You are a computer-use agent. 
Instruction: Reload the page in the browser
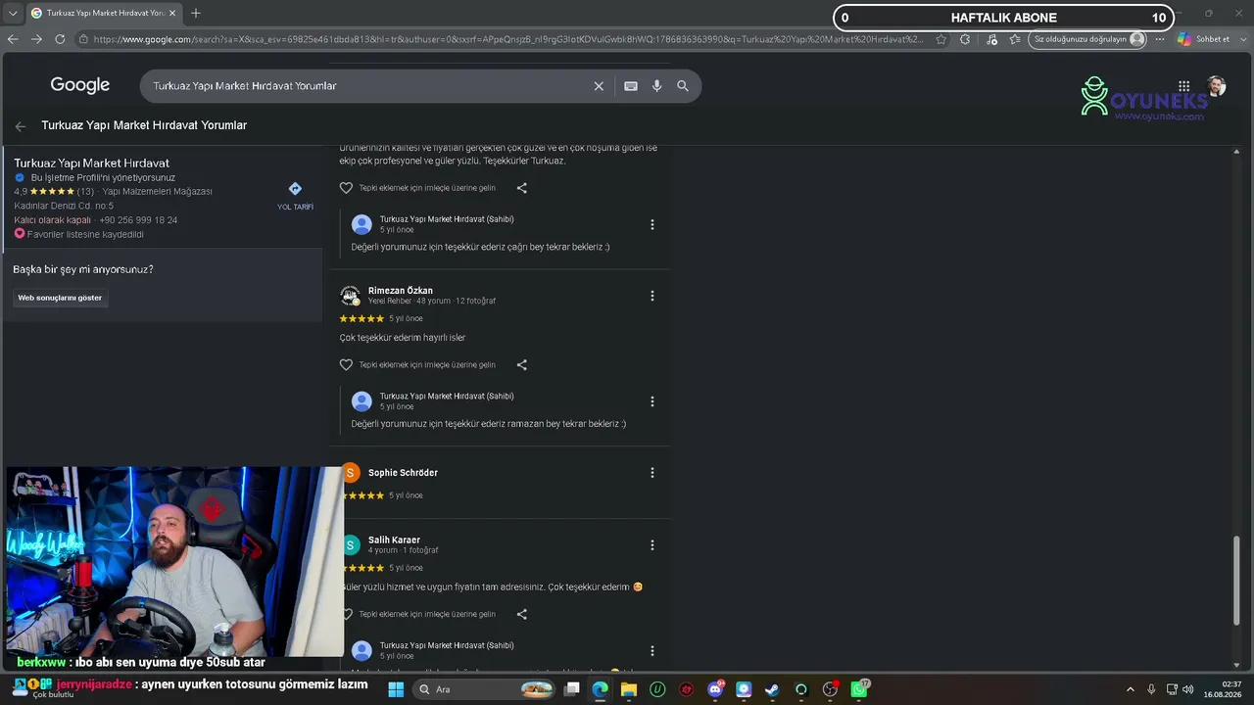(x=60, y=39)
